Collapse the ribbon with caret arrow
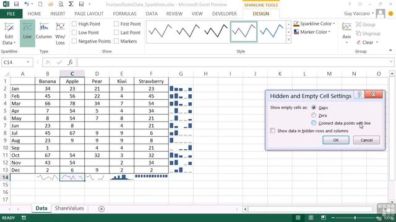 [x=390, y=51]
